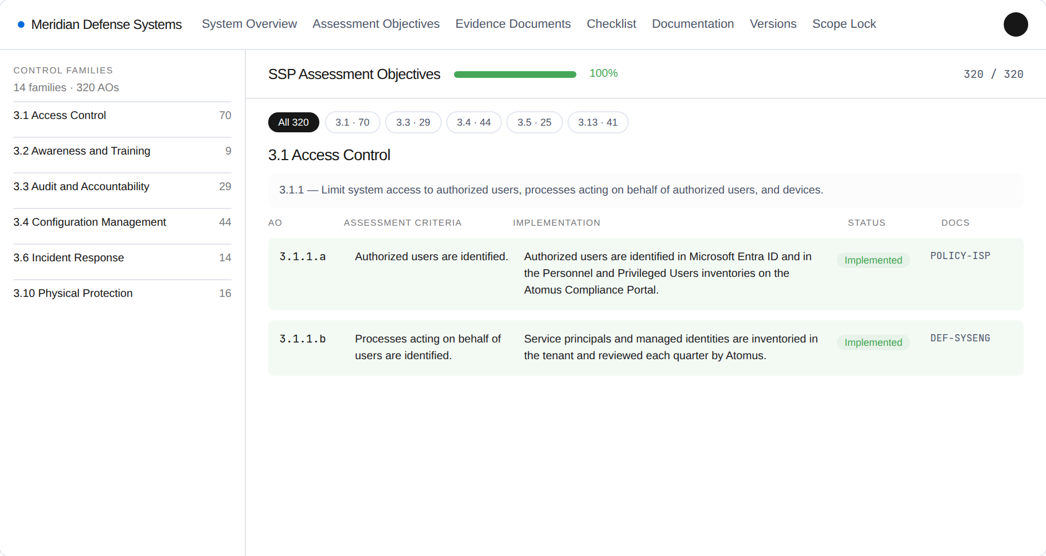Click the ASSESSMENT CRITERIA column header
This screenshot has height=556, width=1046.
[x=403, y=223]
